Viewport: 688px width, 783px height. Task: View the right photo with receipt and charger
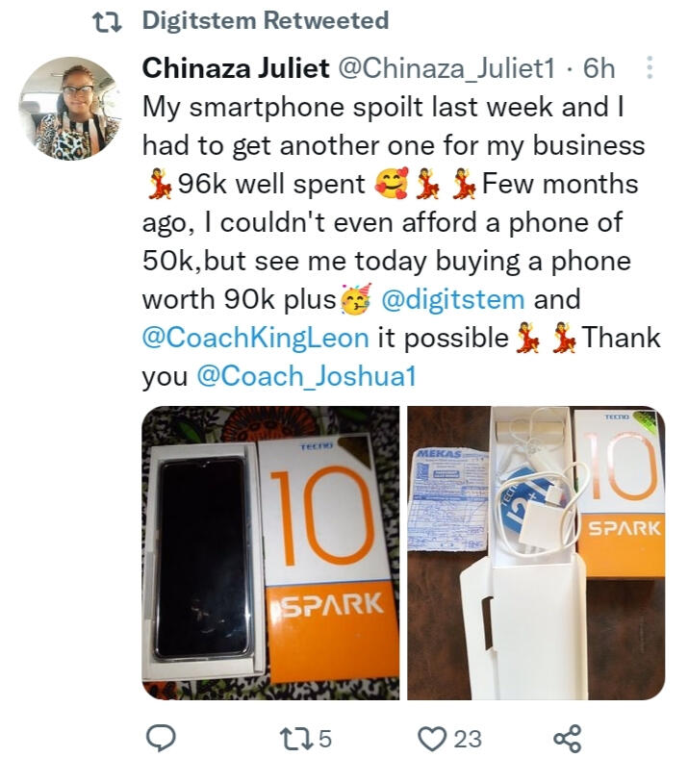(536, 553)
